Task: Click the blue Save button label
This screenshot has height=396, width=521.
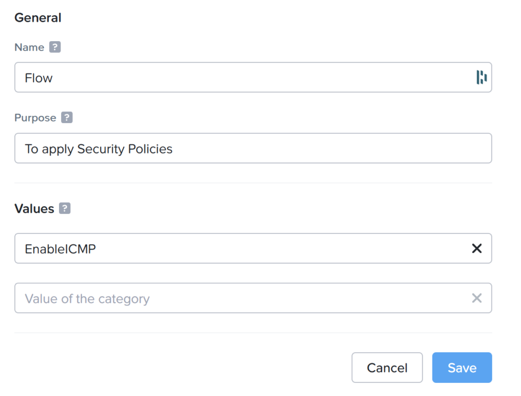Action: click(x=462, y=368)
